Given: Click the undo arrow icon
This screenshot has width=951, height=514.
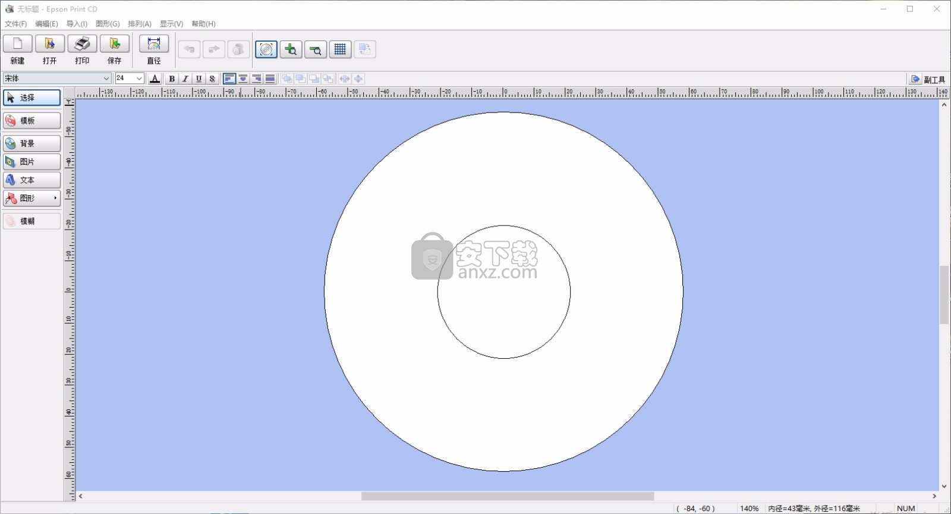Looking at the screenshot, I should coord(189,49).
